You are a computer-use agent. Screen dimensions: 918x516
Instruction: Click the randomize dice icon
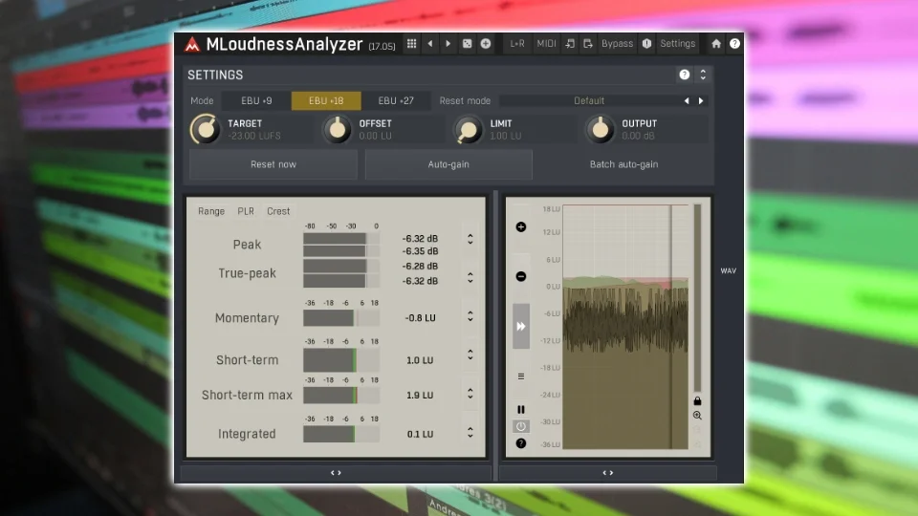click(x=467, y=43)
